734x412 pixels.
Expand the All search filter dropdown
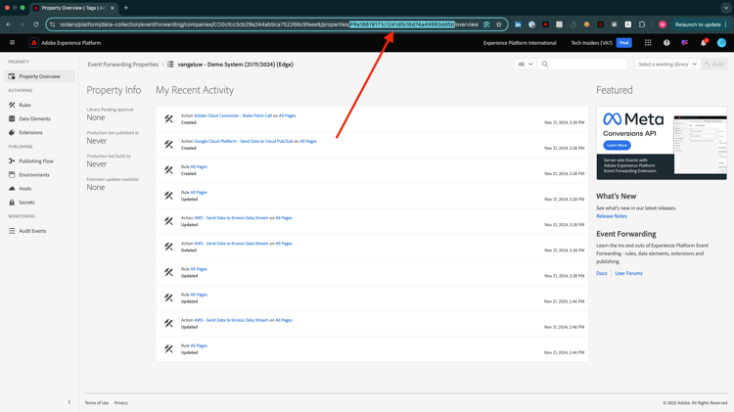click(x=525, y=65)
